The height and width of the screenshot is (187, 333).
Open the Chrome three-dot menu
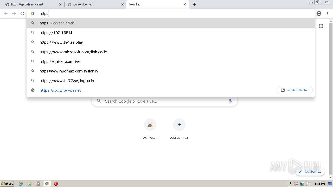tap(327, 14)
